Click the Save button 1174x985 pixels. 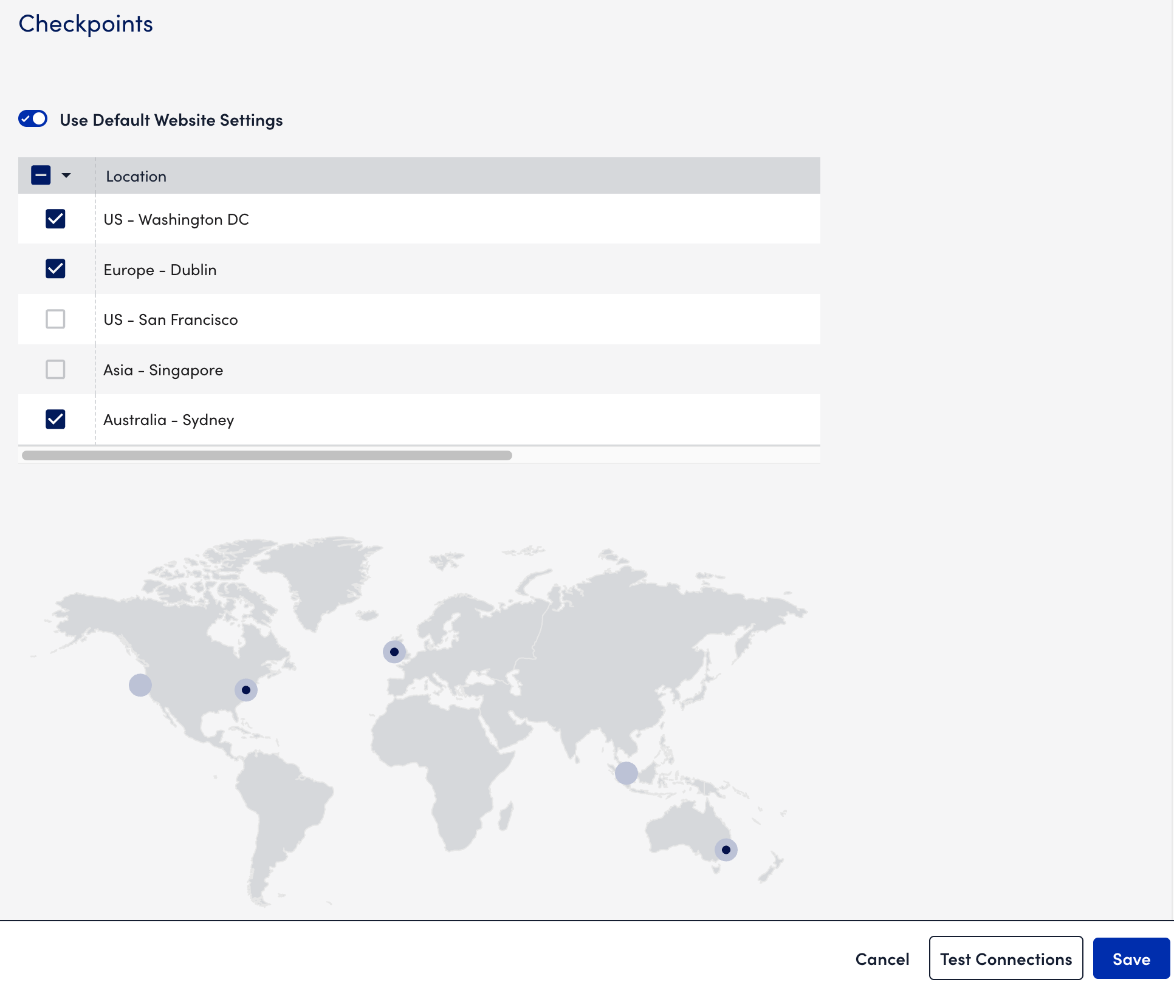[1131, 958]
